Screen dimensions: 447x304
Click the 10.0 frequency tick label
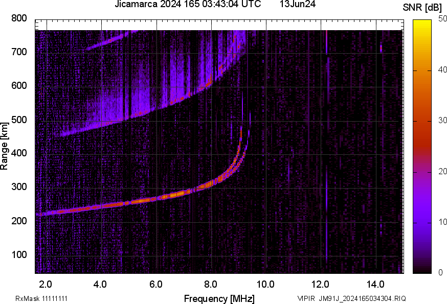265,284
